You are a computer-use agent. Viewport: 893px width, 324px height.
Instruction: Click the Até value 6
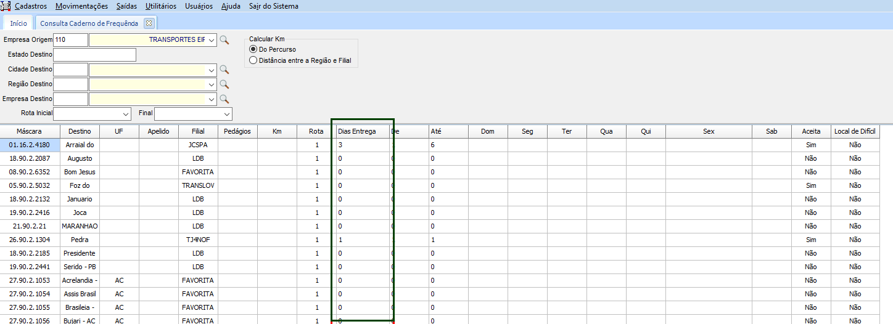tap(448, 145)
